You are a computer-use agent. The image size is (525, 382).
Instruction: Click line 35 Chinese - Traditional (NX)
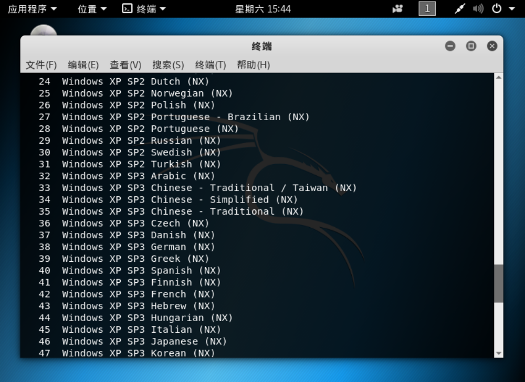[171, 211]
